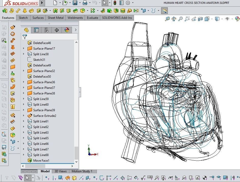Click the Edit Appearance color ball icon
Image resolution: width=240 pixels, height=182 pixels.
pos(237,19)
